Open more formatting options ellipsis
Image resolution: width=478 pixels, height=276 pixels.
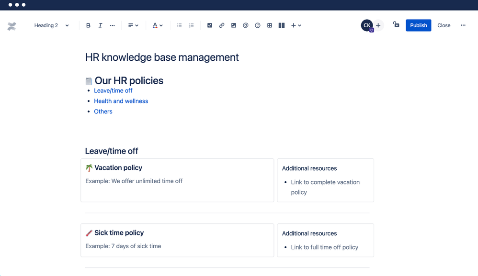tap(112, 25)
